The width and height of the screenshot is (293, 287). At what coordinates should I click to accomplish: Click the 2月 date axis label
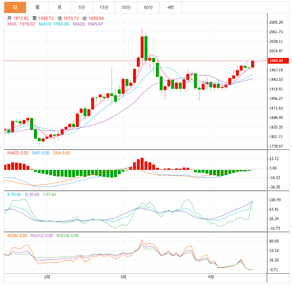click(47, 277)
